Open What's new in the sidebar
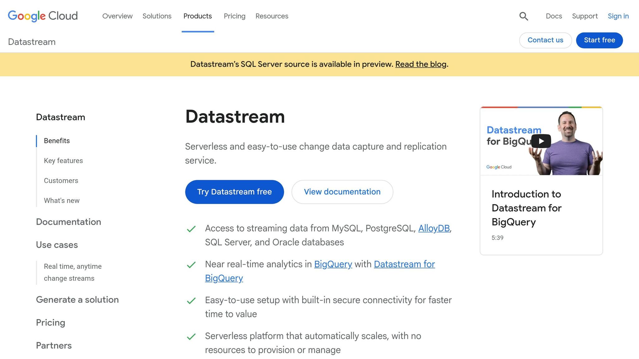This screenshot has height=359, width=639. (x=61, y=200)
